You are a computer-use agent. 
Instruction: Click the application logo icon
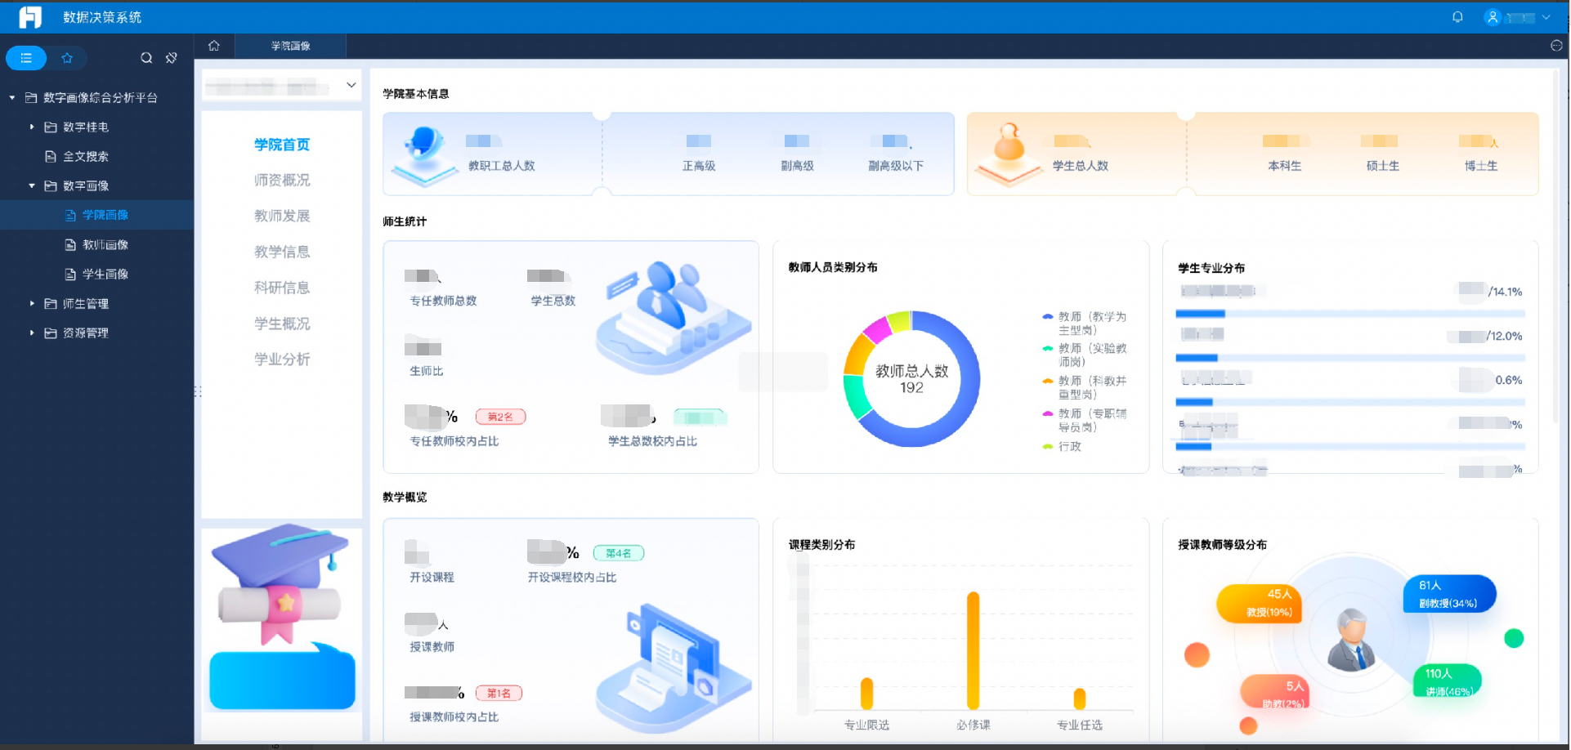[30, 17]
